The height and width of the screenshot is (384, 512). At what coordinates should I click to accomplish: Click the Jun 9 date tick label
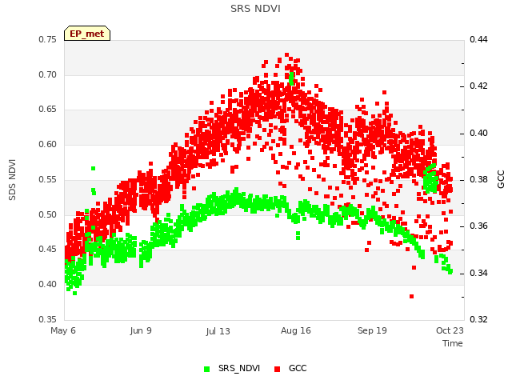(141, 330)
